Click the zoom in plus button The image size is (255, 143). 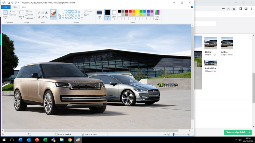tap(189, 134)
